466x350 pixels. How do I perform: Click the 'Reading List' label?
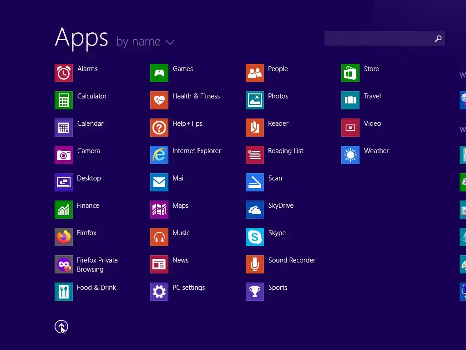(286, 151)
